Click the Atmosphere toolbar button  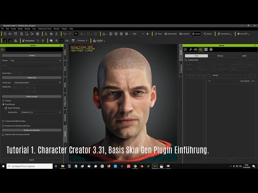(x=170, y=34)
